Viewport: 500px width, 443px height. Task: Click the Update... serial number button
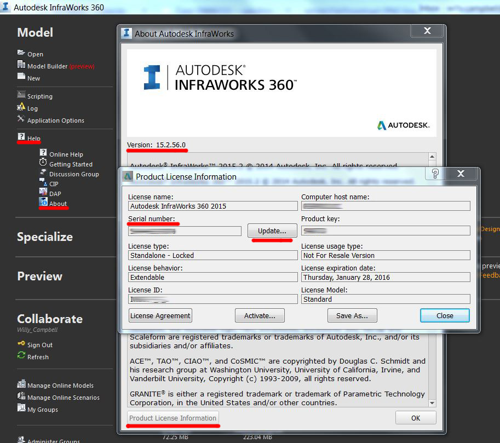coord(272,231)
